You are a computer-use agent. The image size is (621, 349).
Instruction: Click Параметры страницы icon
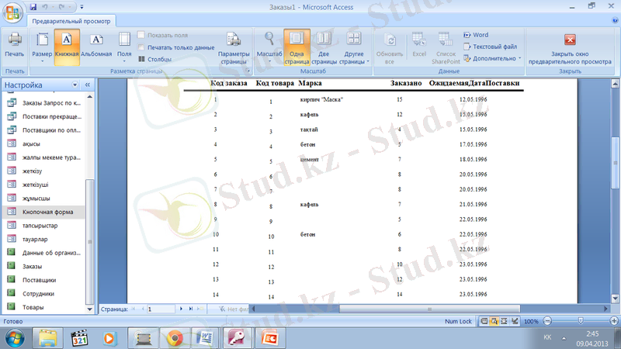[x=233, y=45]
